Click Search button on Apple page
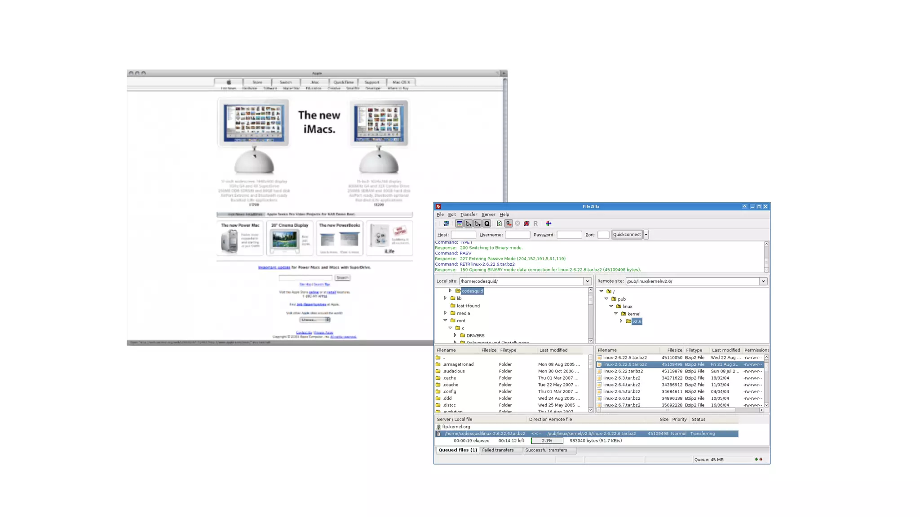Screen dimensions: 920x517 coord(342,278)
